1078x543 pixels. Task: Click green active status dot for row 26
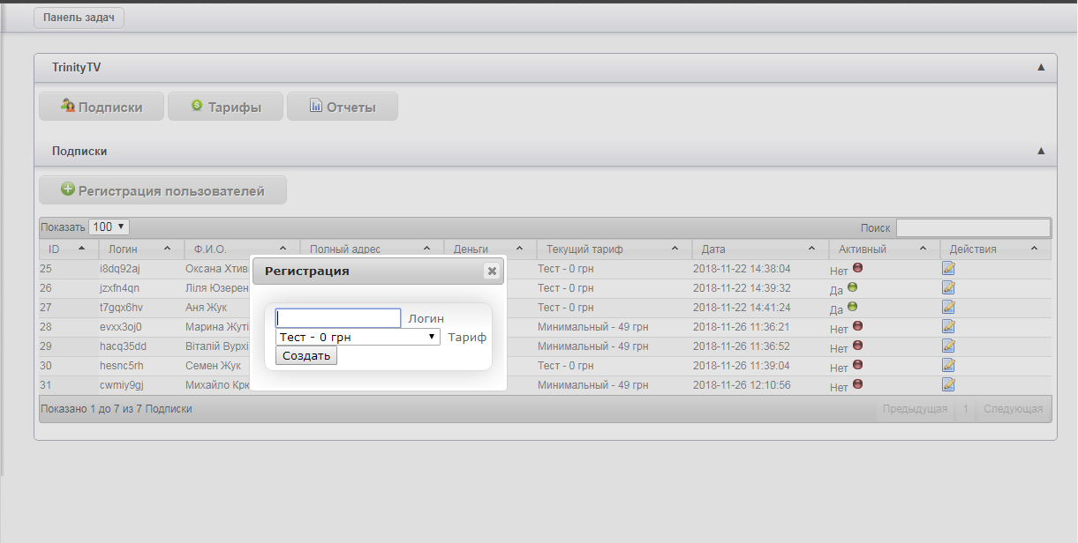pos(852,287)
